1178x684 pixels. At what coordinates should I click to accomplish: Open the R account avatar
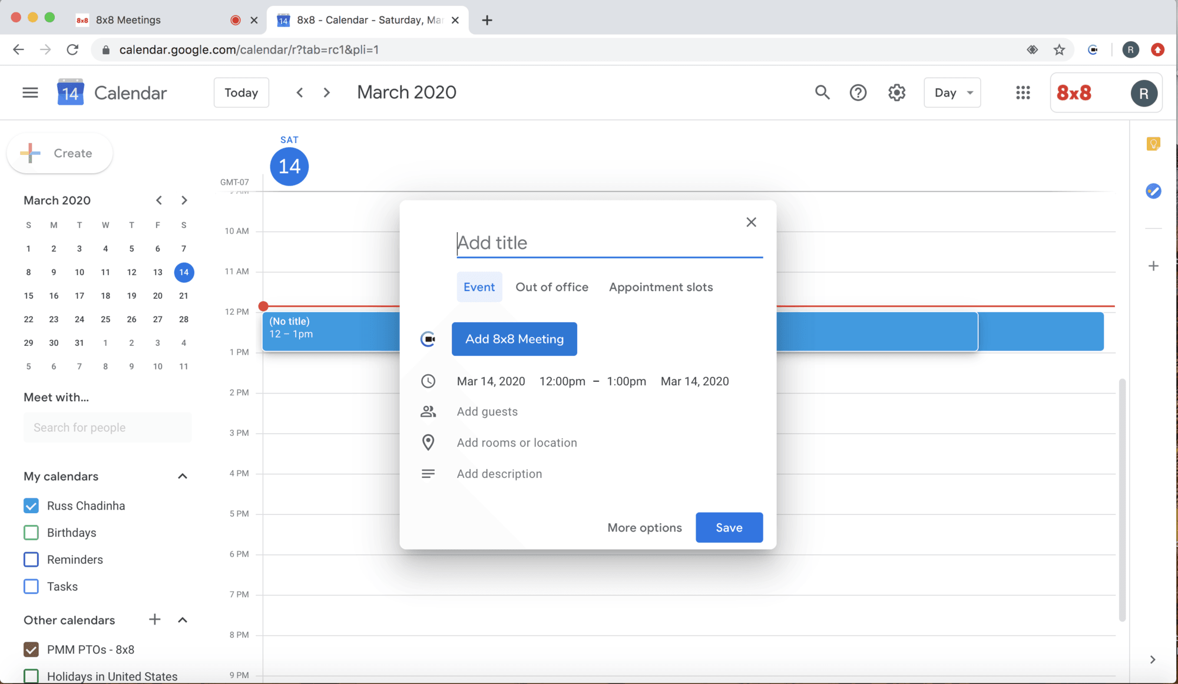[1144, 93]
